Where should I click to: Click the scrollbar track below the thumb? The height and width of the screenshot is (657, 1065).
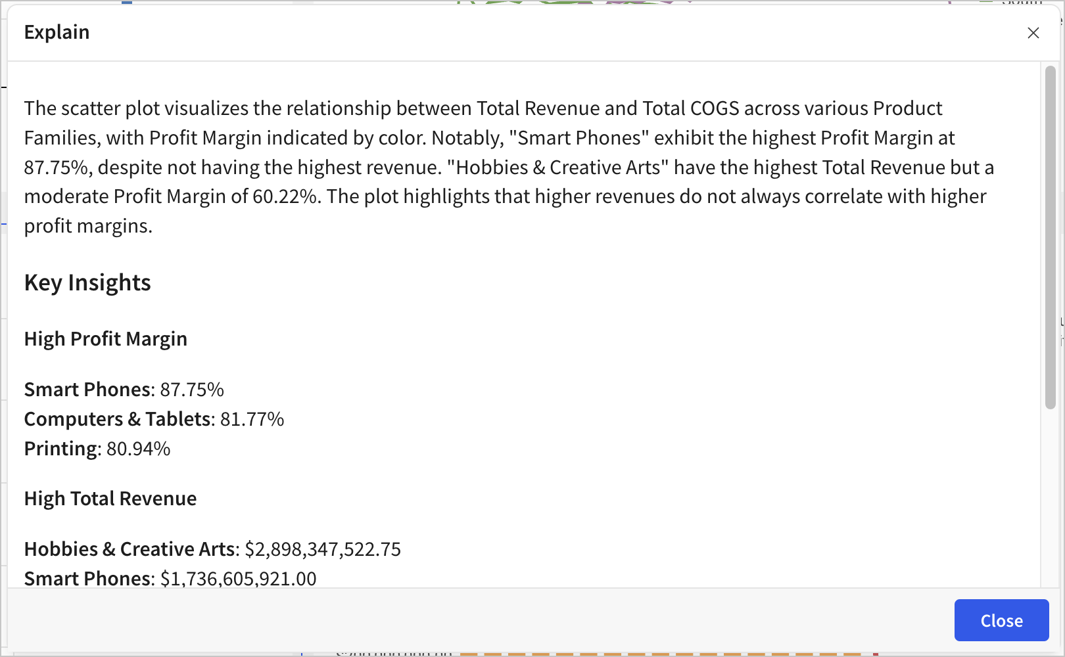click(x=1050, y=499)
